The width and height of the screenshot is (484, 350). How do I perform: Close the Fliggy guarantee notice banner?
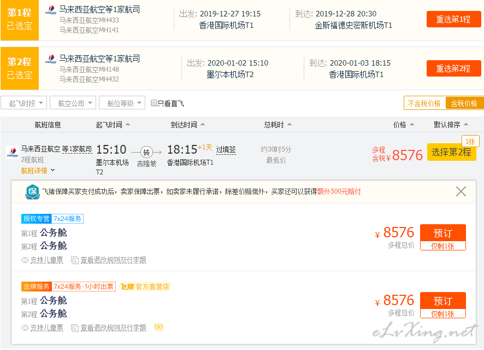[461, 191]
